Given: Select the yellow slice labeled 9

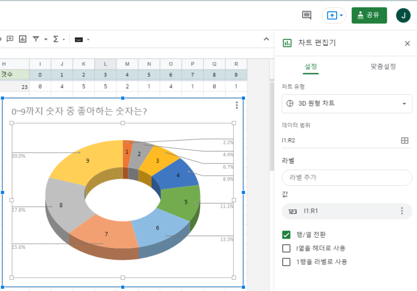Looking at the screenshot, I should click(87, 161).
